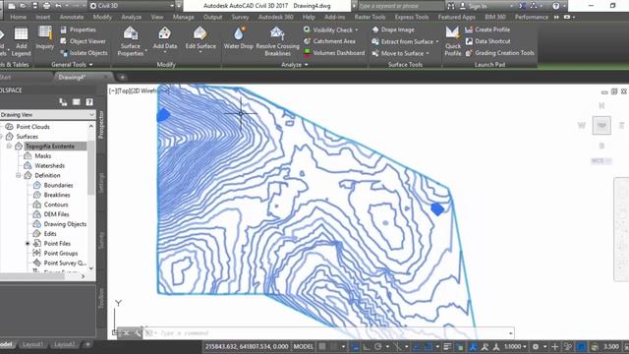Select Boundaries in the Definition tree

58,185
